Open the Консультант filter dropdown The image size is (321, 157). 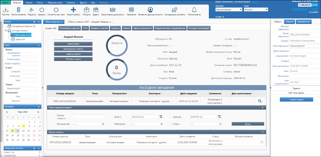pyautogui.click(x=89, y=124)
